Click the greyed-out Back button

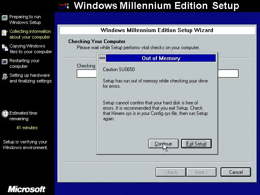tap(171, 172)
